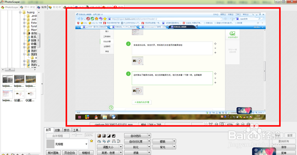Click the 撤销所有 undo all button
The width and height of the screenshot is (297, 155).
(284, 141)
